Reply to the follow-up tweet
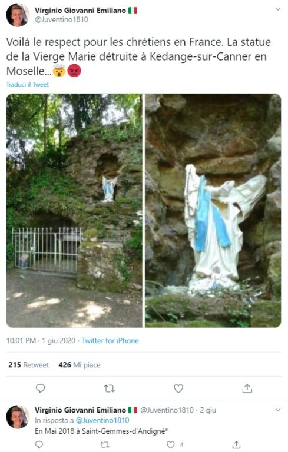 pyautogui.click(x=39, y=444)
